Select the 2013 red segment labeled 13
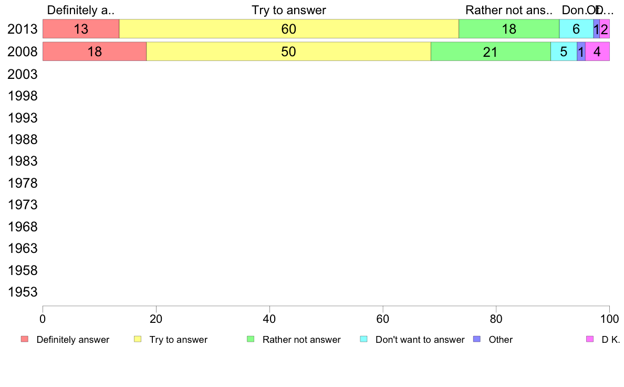The height and width of the screenshot is (387, 624). [x=81, y=29]
